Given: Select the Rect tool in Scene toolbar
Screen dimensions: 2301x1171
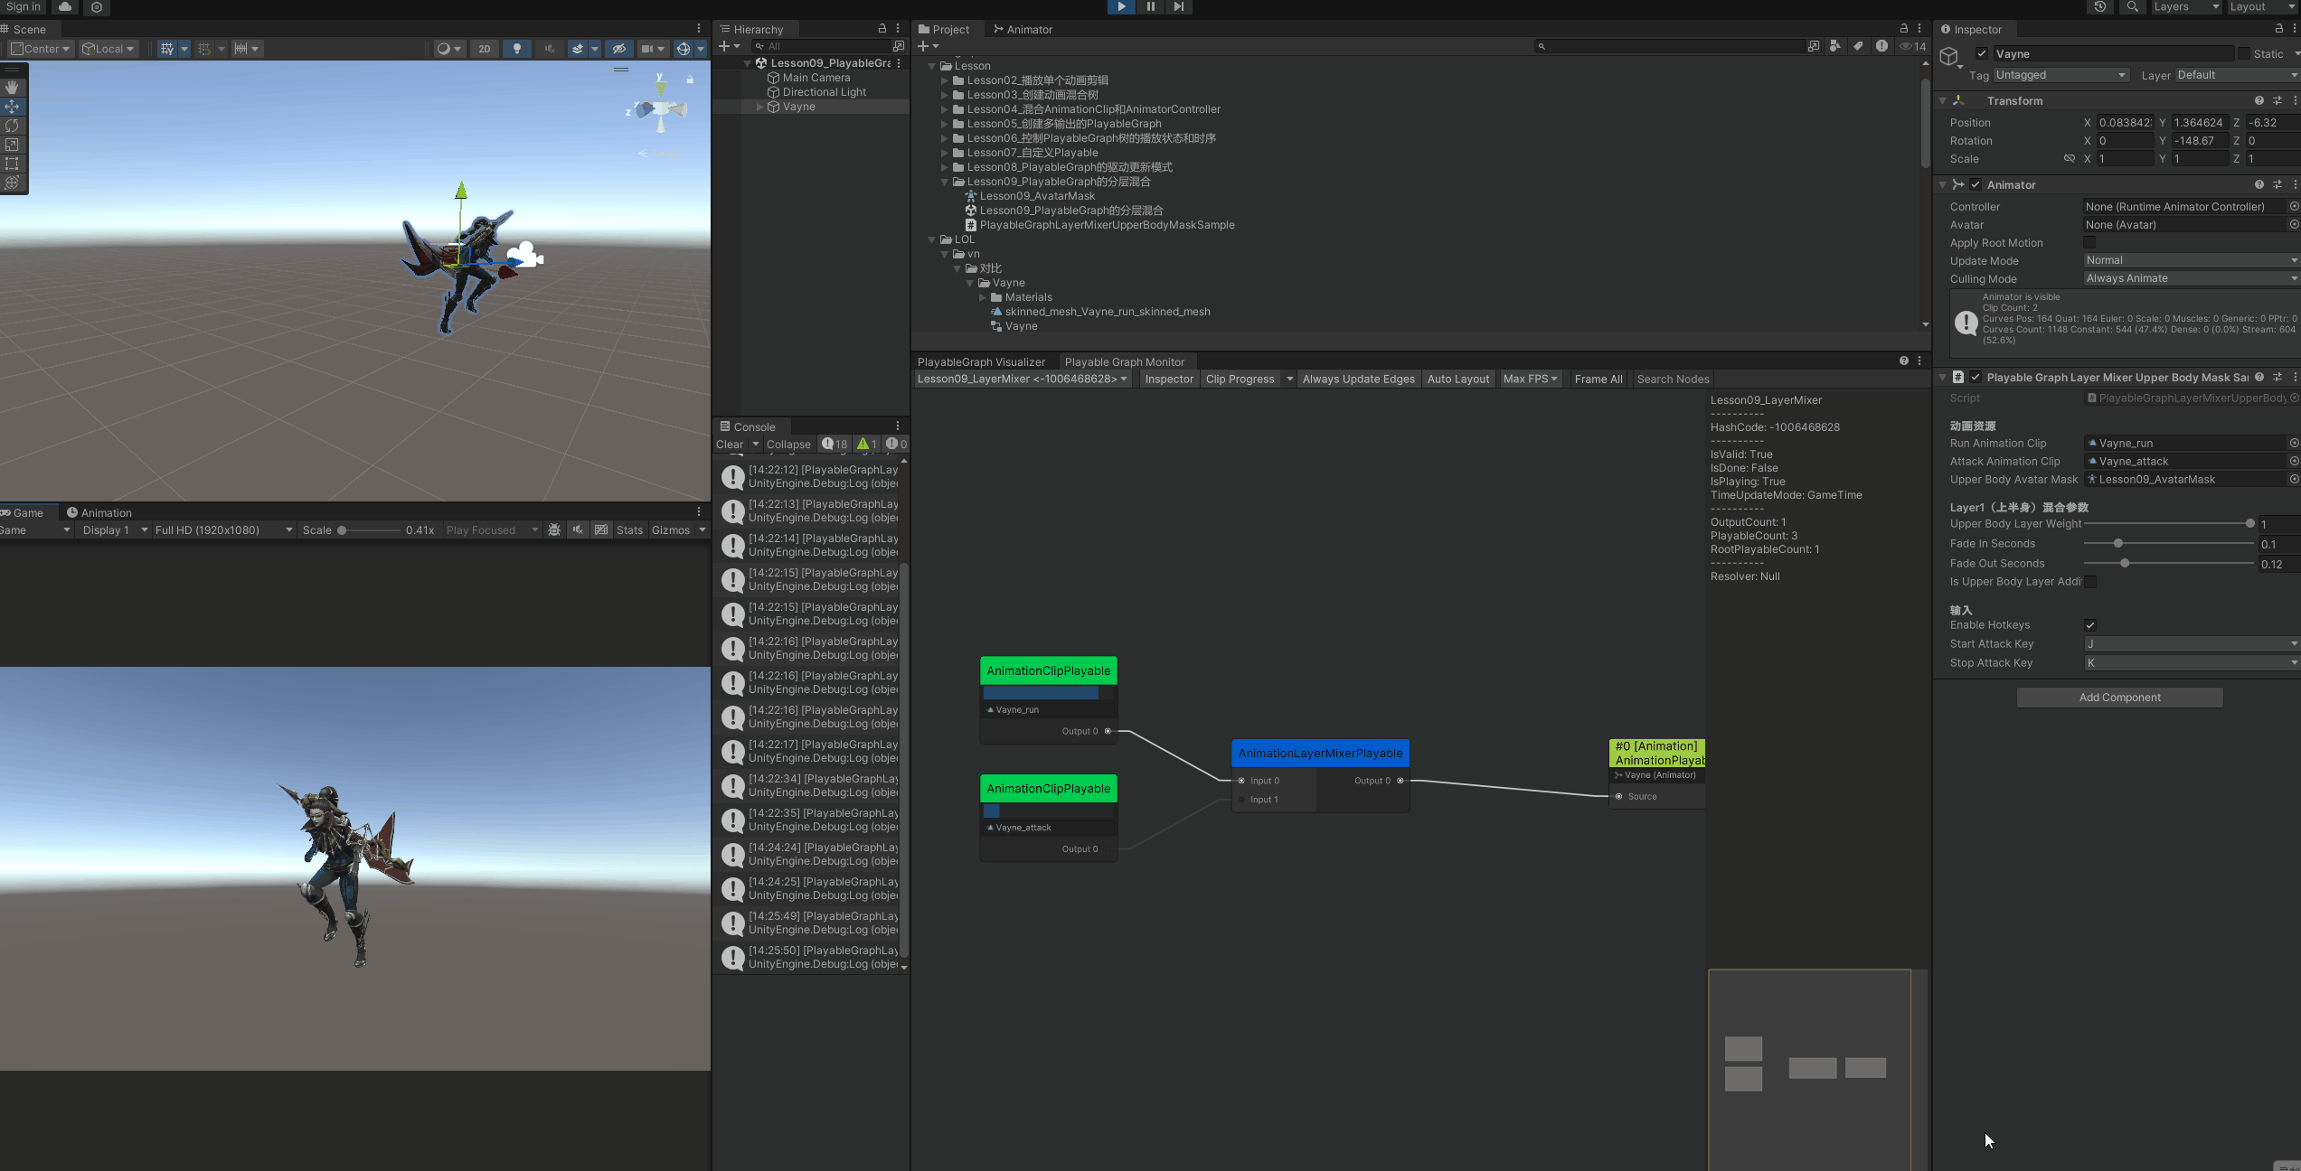Looking at the screenshot, I should (12, 164).
